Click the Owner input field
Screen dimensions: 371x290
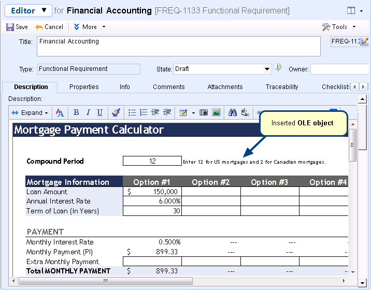tap(340, 69)
